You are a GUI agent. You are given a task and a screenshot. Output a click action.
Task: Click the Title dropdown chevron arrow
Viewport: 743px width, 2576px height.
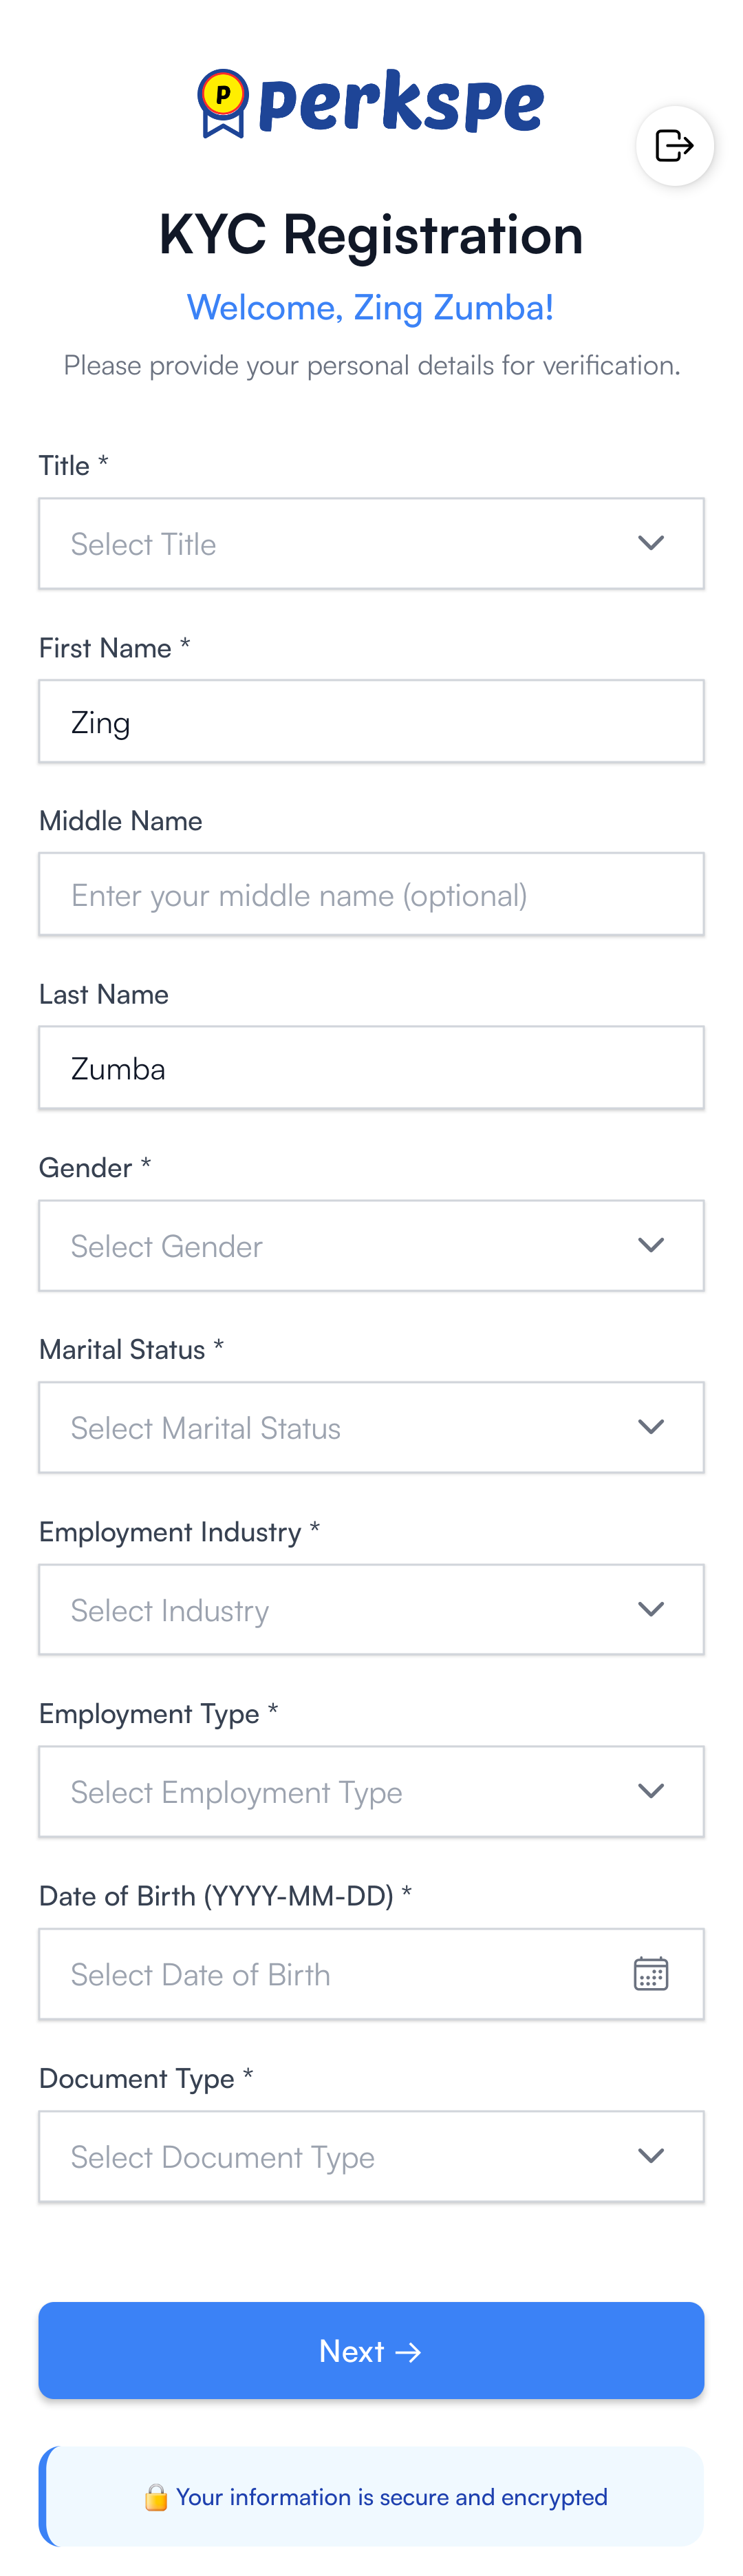coord(651,543)
